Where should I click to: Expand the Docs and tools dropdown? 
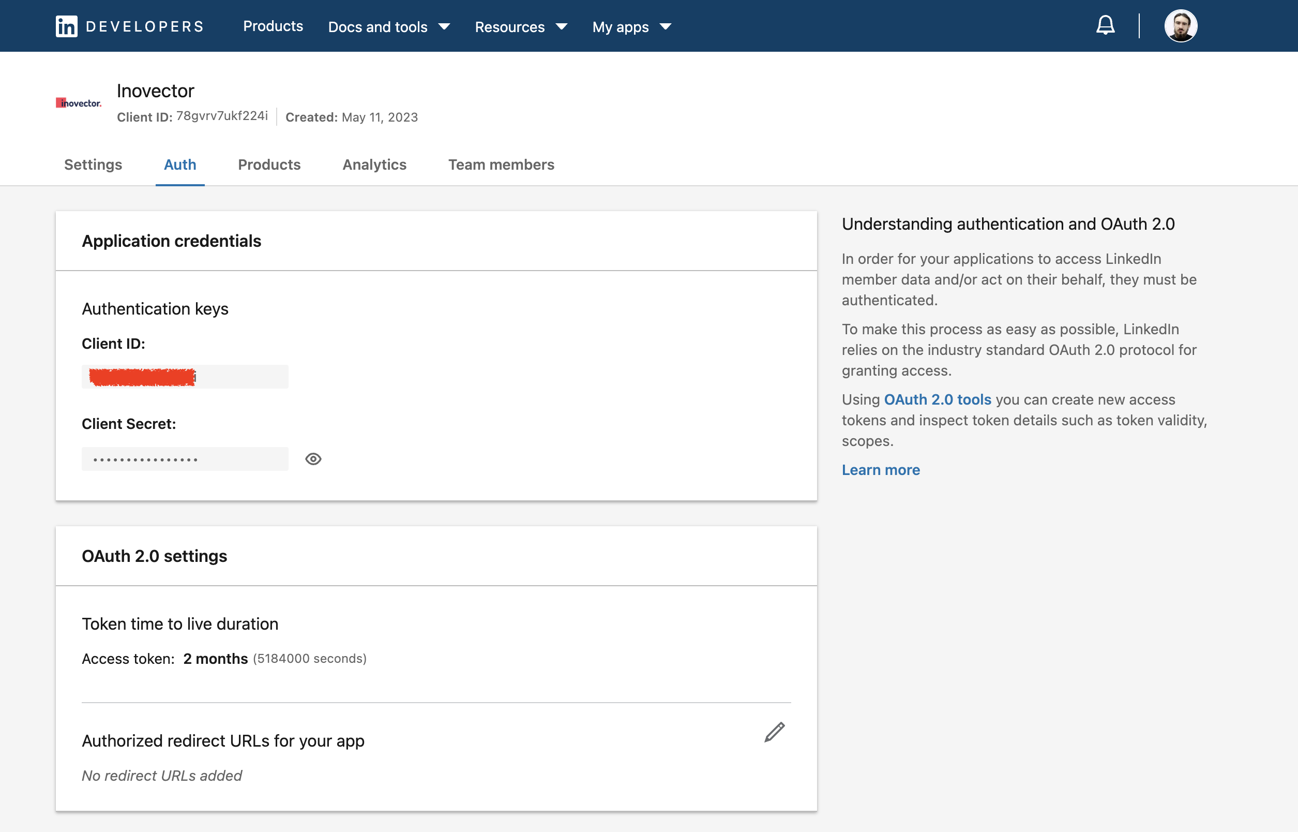(389, 26)
